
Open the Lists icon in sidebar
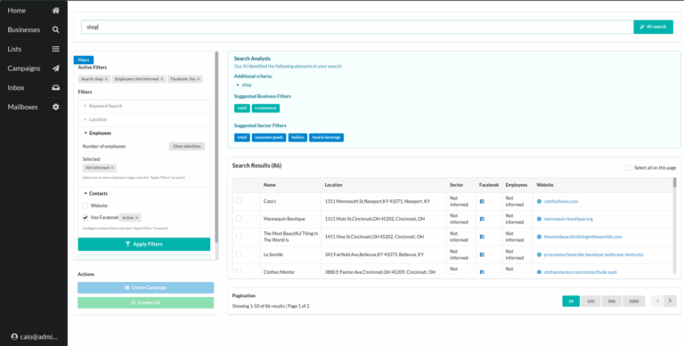pyautogui.click(x=56, y=49)
